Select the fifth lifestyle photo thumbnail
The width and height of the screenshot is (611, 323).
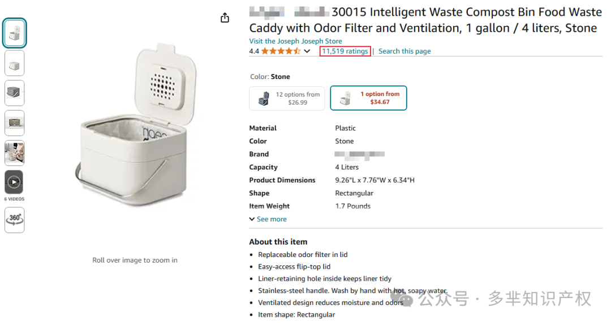pos(15,153)
